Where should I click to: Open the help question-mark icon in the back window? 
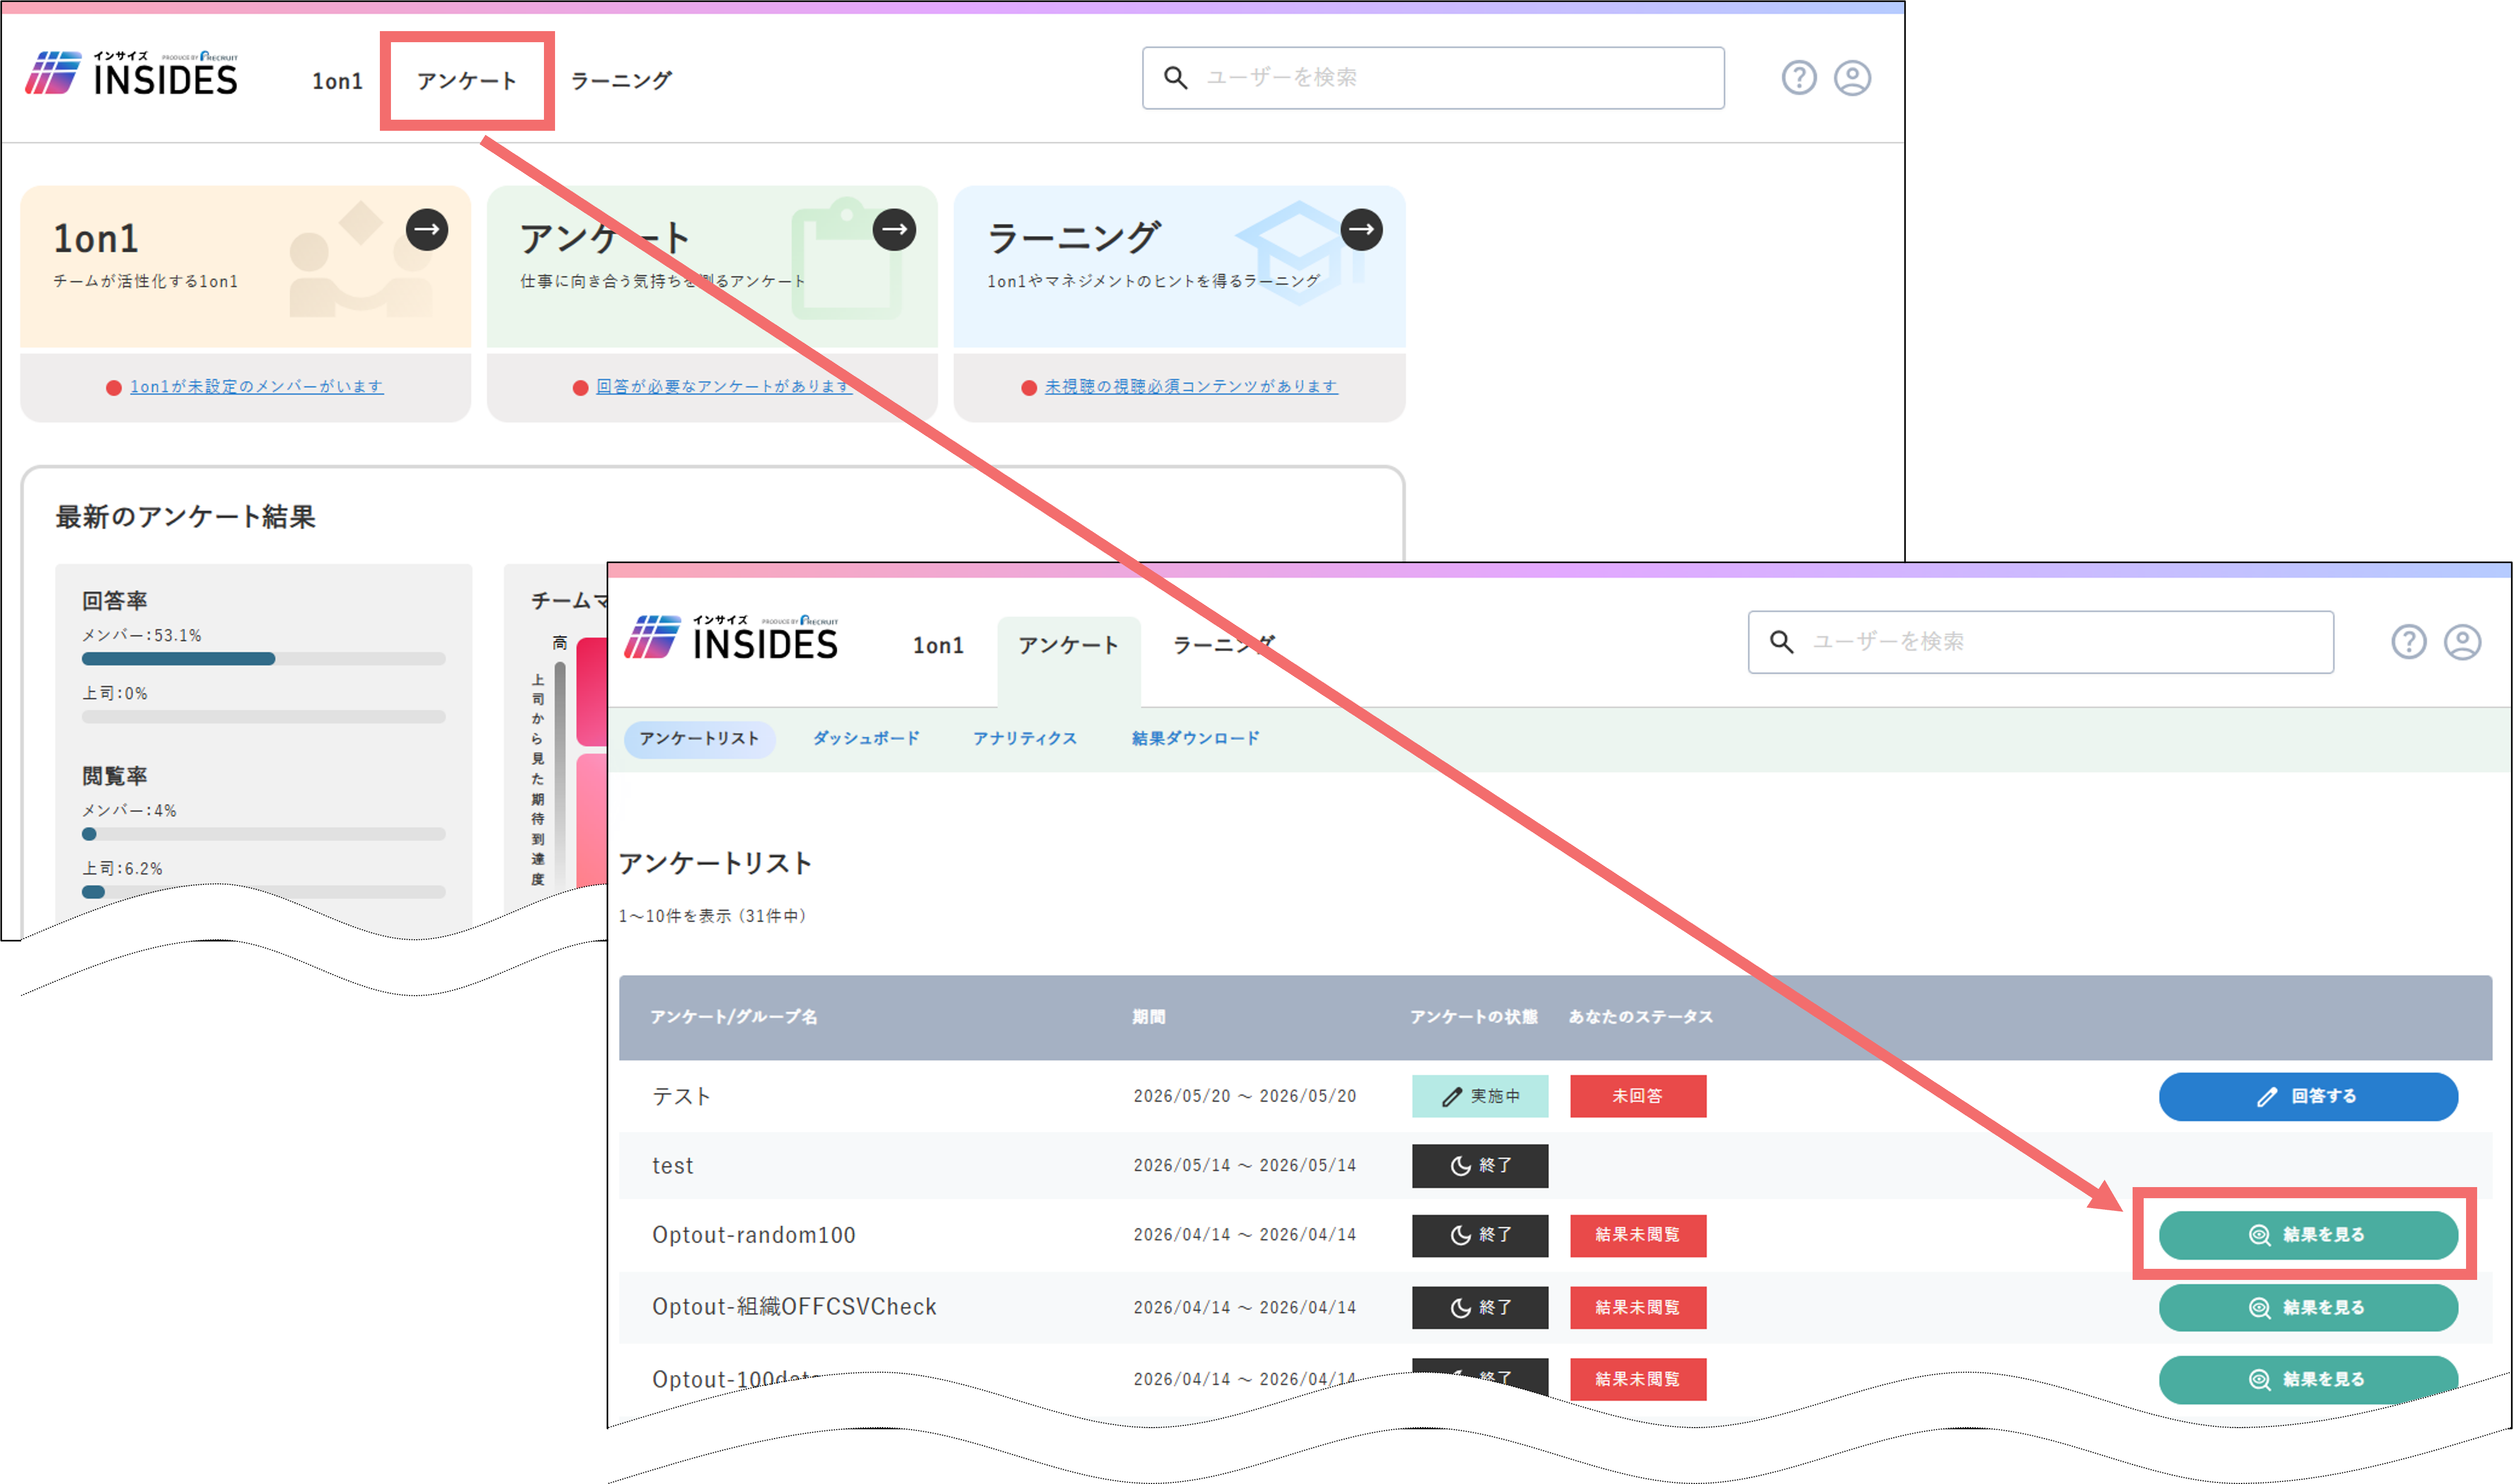[1798, 78]
